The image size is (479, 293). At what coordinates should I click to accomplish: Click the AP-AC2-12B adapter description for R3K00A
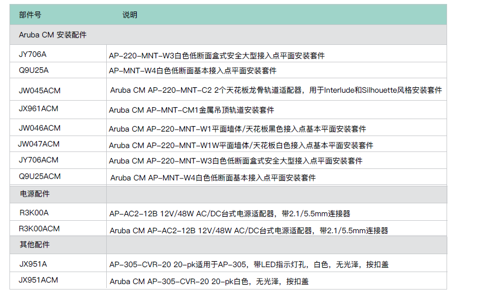tap(230, 214)
